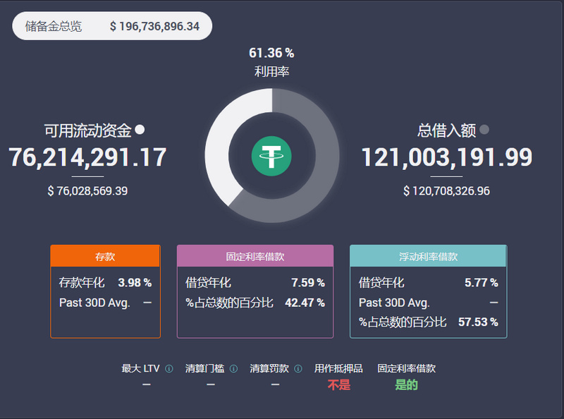Click the 61.36% utilization label

point(274,51)
